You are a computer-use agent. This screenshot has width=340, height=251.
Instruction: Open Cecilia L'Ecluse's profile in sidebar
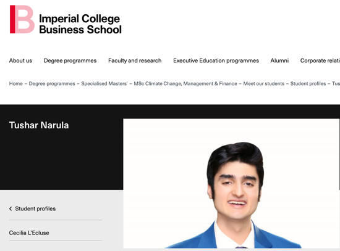(29, 233)
